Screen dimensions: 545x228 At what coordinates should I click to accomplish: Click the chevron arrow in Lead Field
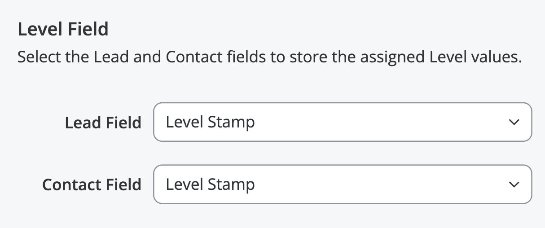click(x=514, y=122)
